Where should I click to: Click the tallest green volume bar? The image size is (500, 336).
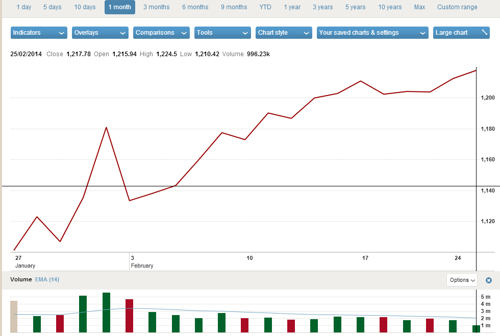click(106, 313)
